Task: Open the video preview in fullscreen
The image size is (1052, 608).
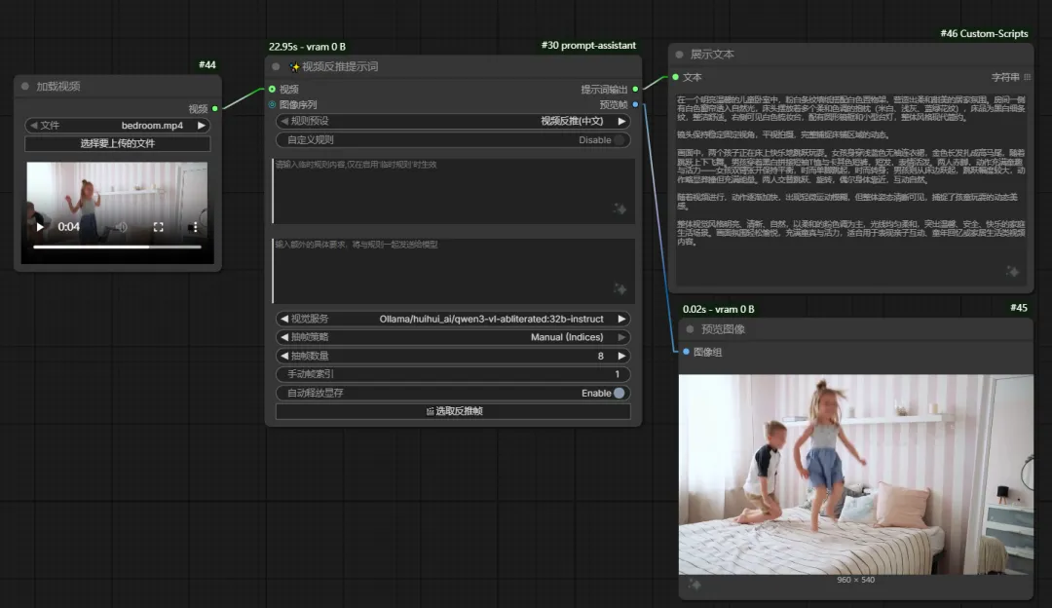Action: tap(159, 227)
